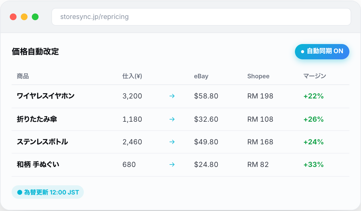The image size is (361, 211).
Task: Click the RM 108 Shopee price
Action: click(x=260, y=119)
